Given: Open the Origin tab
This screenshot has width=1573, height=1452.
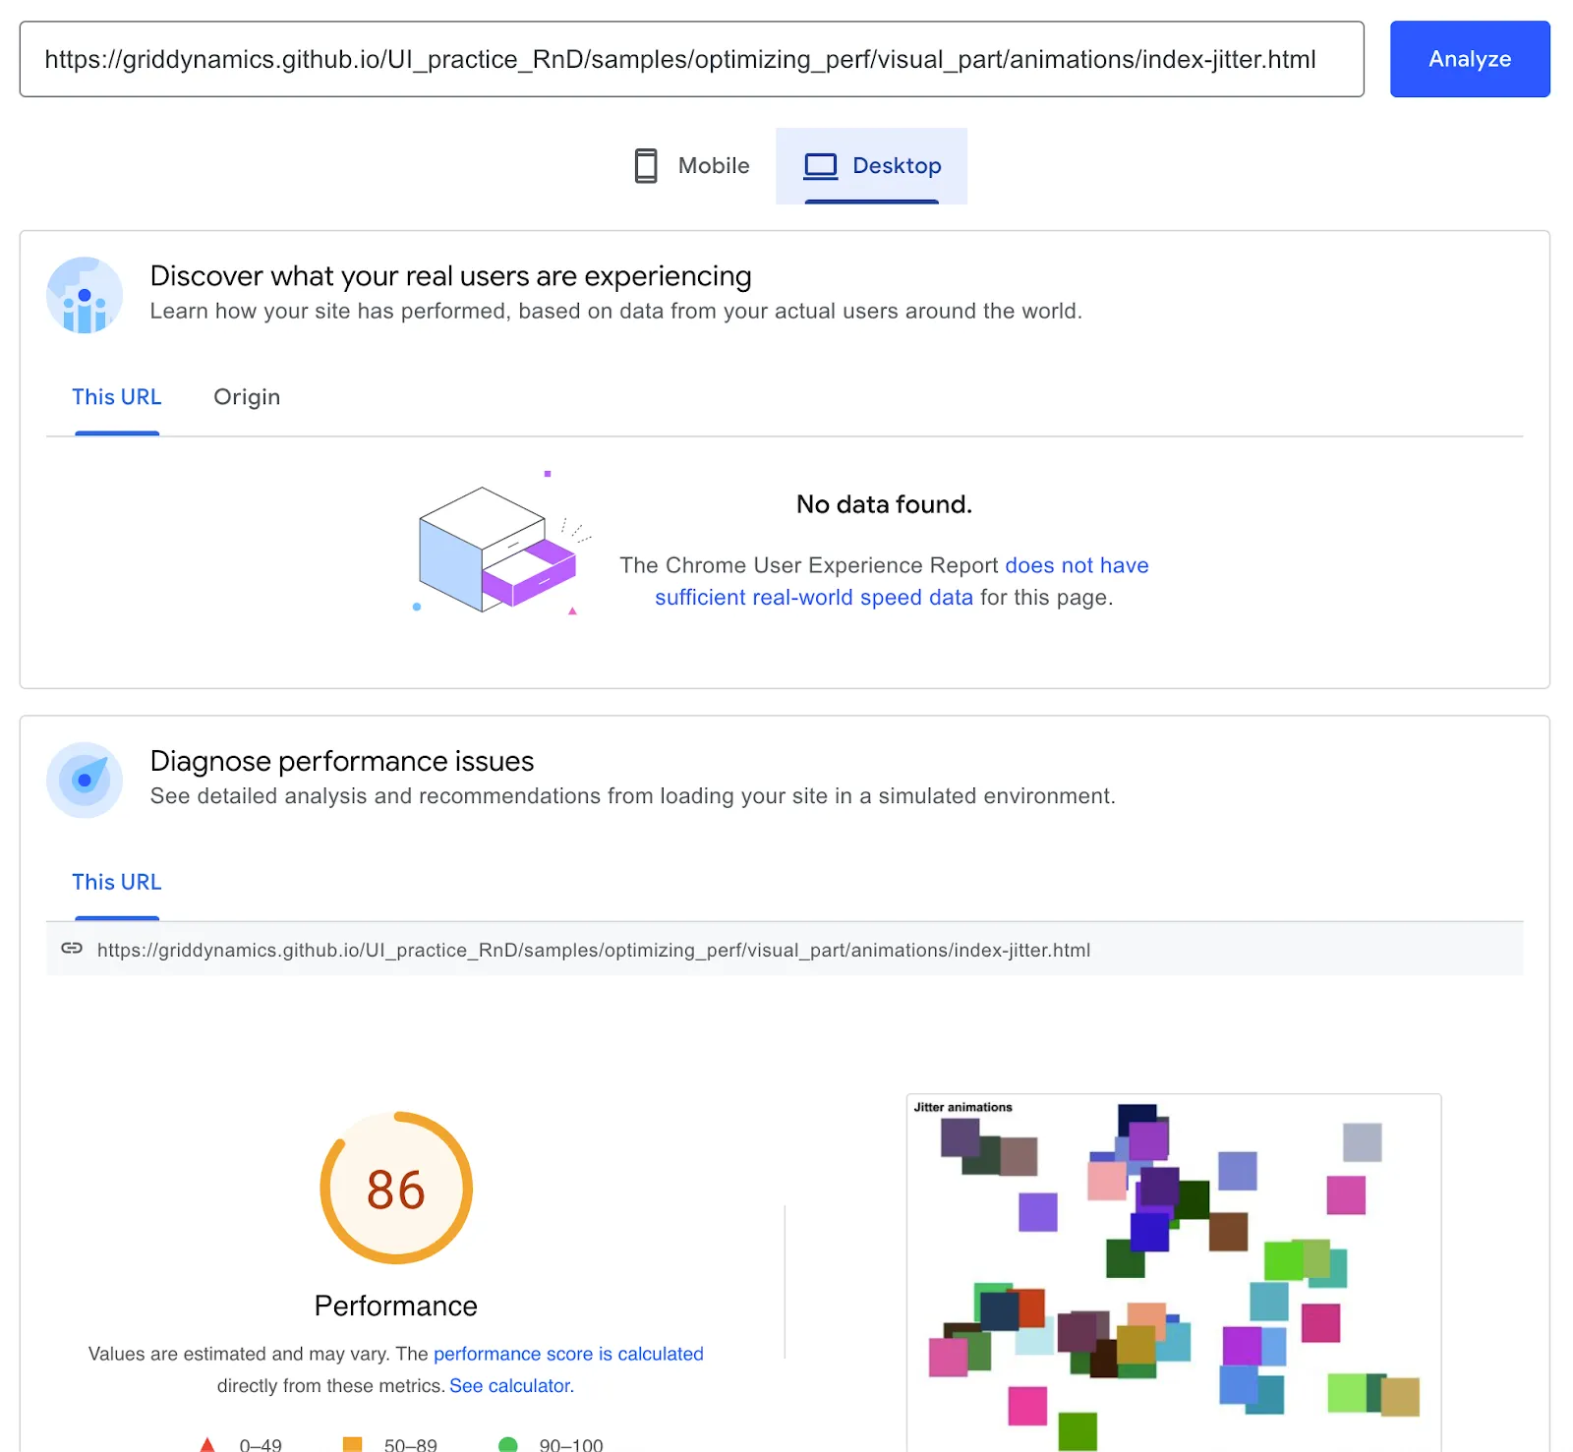Looking at the screenshot, I should coord(247,397).
